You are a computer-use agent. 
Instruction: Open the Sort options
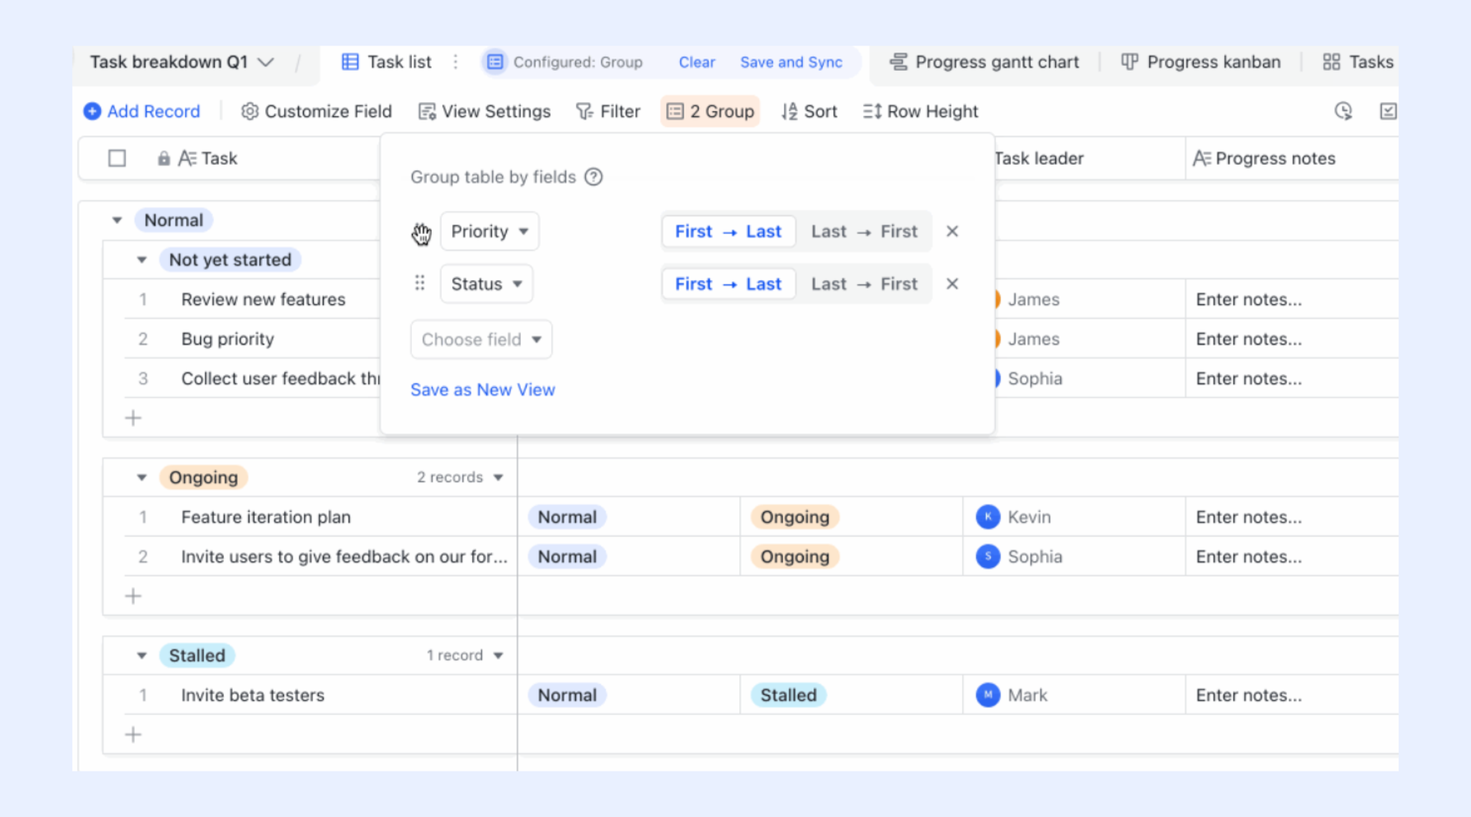coord(809,111)
